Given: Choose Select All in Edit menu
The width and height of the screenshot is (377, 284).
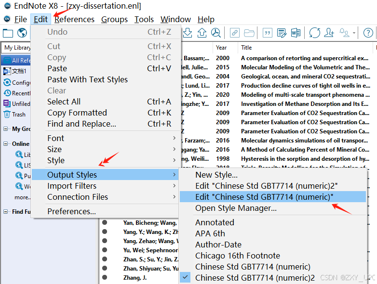Looking at the screenshot, I should click(x=106, y=102).
